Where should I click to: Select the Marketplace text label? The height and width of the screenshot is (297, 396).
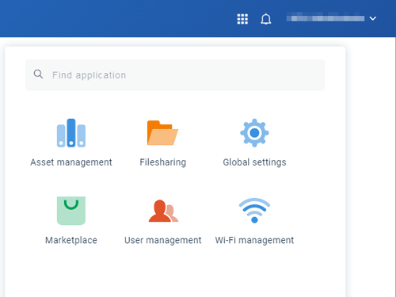71,240
